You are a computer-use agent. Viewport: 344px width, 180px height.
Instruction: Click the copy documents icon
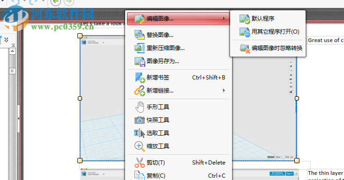140,176
